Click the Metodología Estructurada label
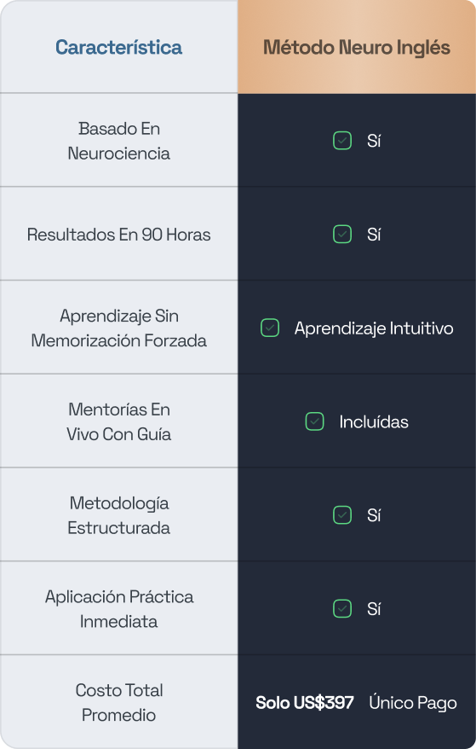The image size is (476, 749). 118,515
